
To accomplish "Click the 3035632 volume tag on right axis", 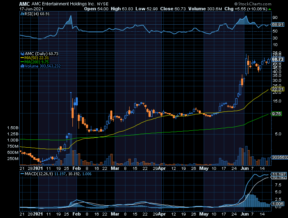I will click(x=279, y=158).
